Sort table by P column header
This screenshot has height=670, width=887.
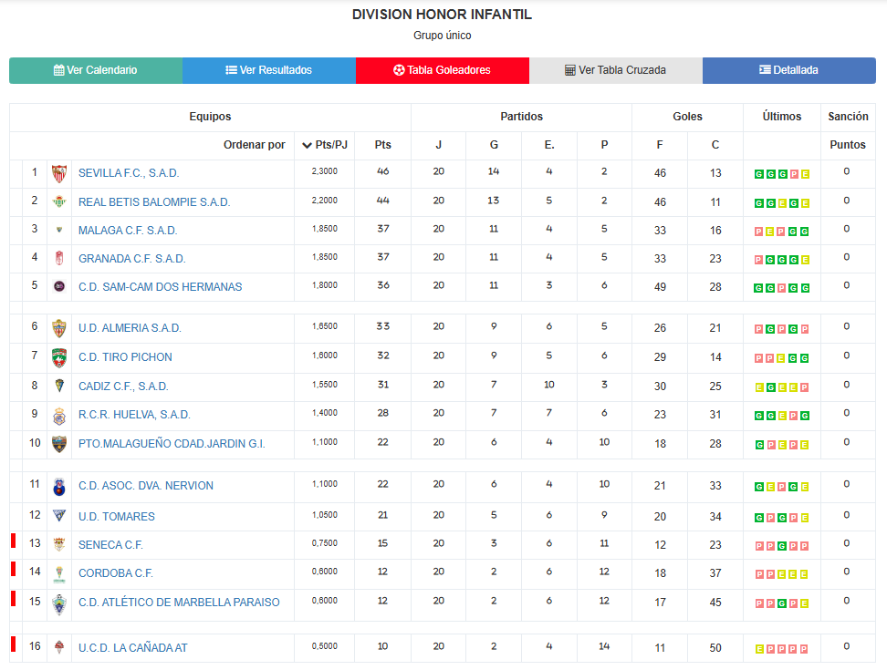604,145
